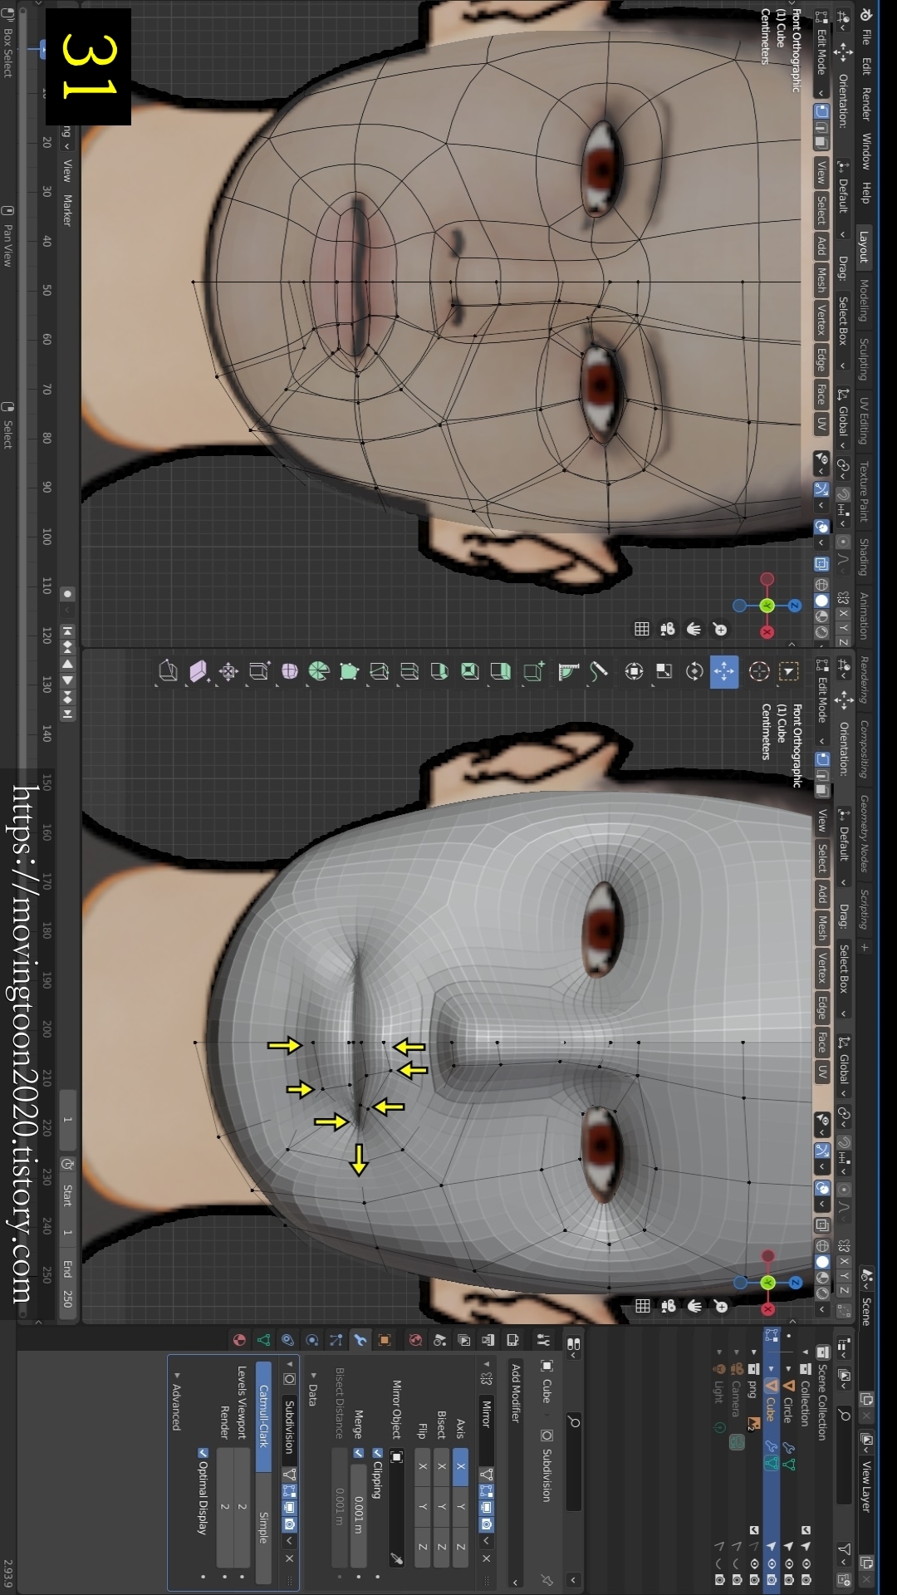Select the Smooth vertices tool
Screen dimensions: 897x1595
pyautogui.click(x=289, y=671)
